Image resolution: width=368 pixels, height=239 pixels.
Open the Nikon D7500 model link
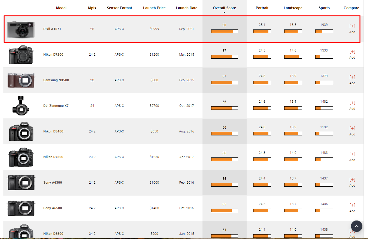[53, 157]
